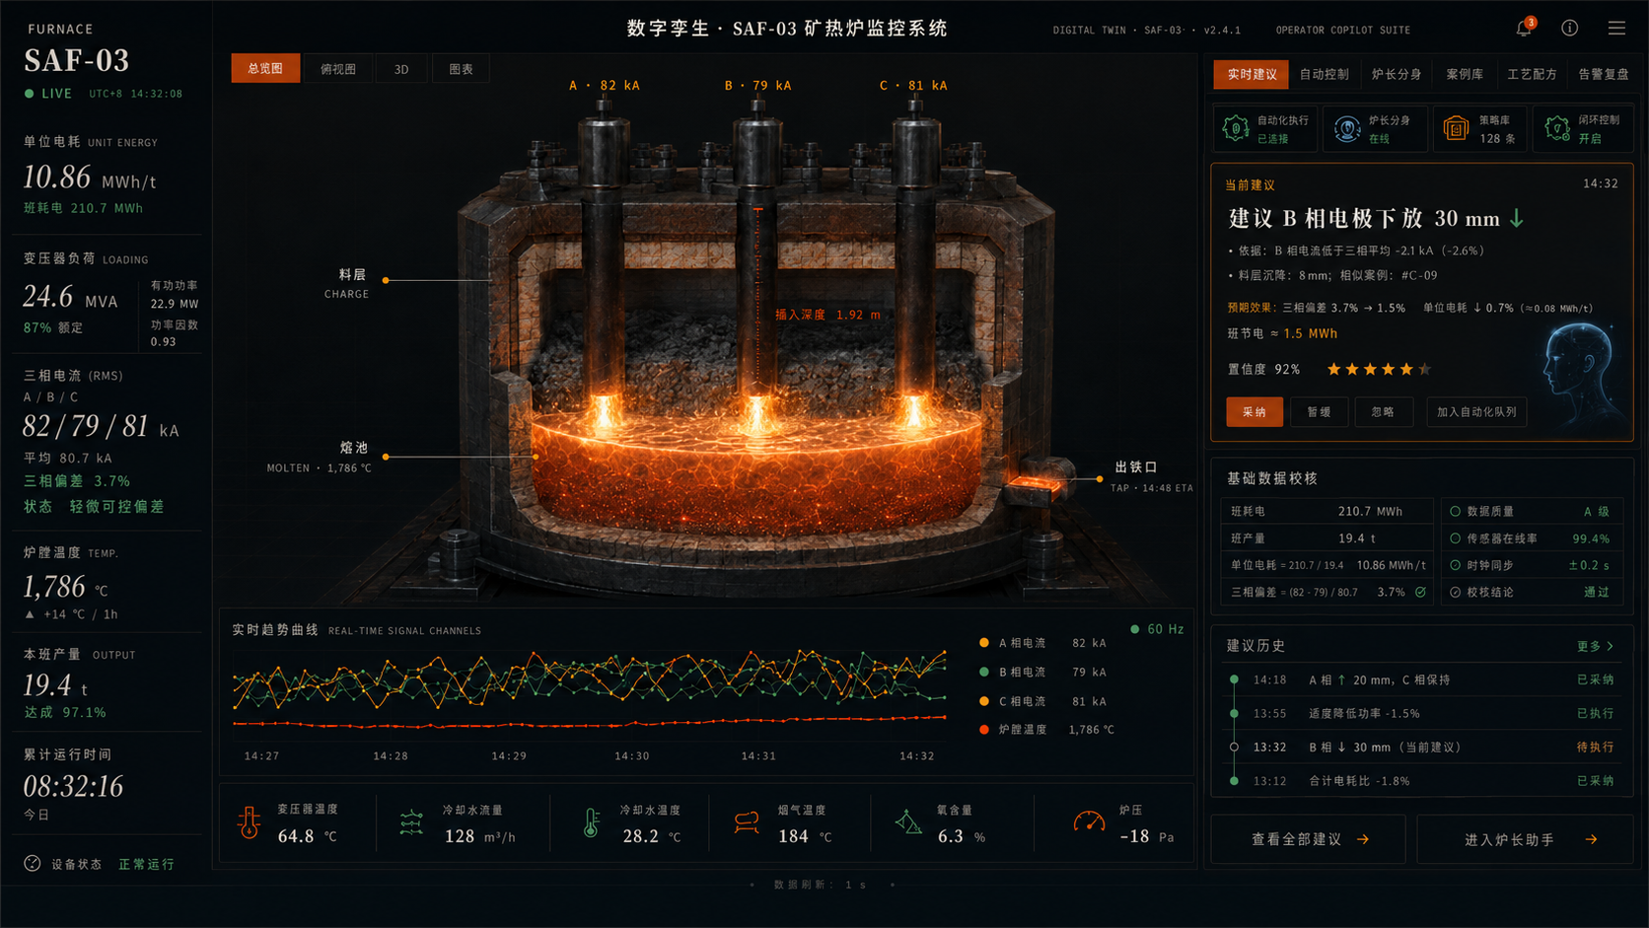Click the 自动化执行 shield icon

pos(1236,128)
